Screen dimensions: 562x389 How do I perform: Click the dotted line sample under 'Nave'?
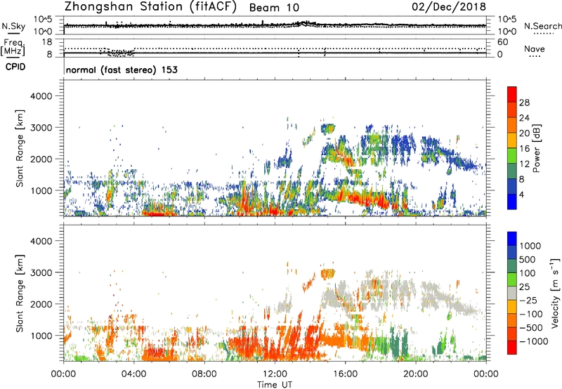tap(535, 56)
